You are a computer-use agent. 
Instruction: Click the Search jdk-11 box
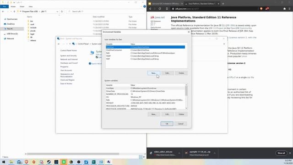pos(106,11)
